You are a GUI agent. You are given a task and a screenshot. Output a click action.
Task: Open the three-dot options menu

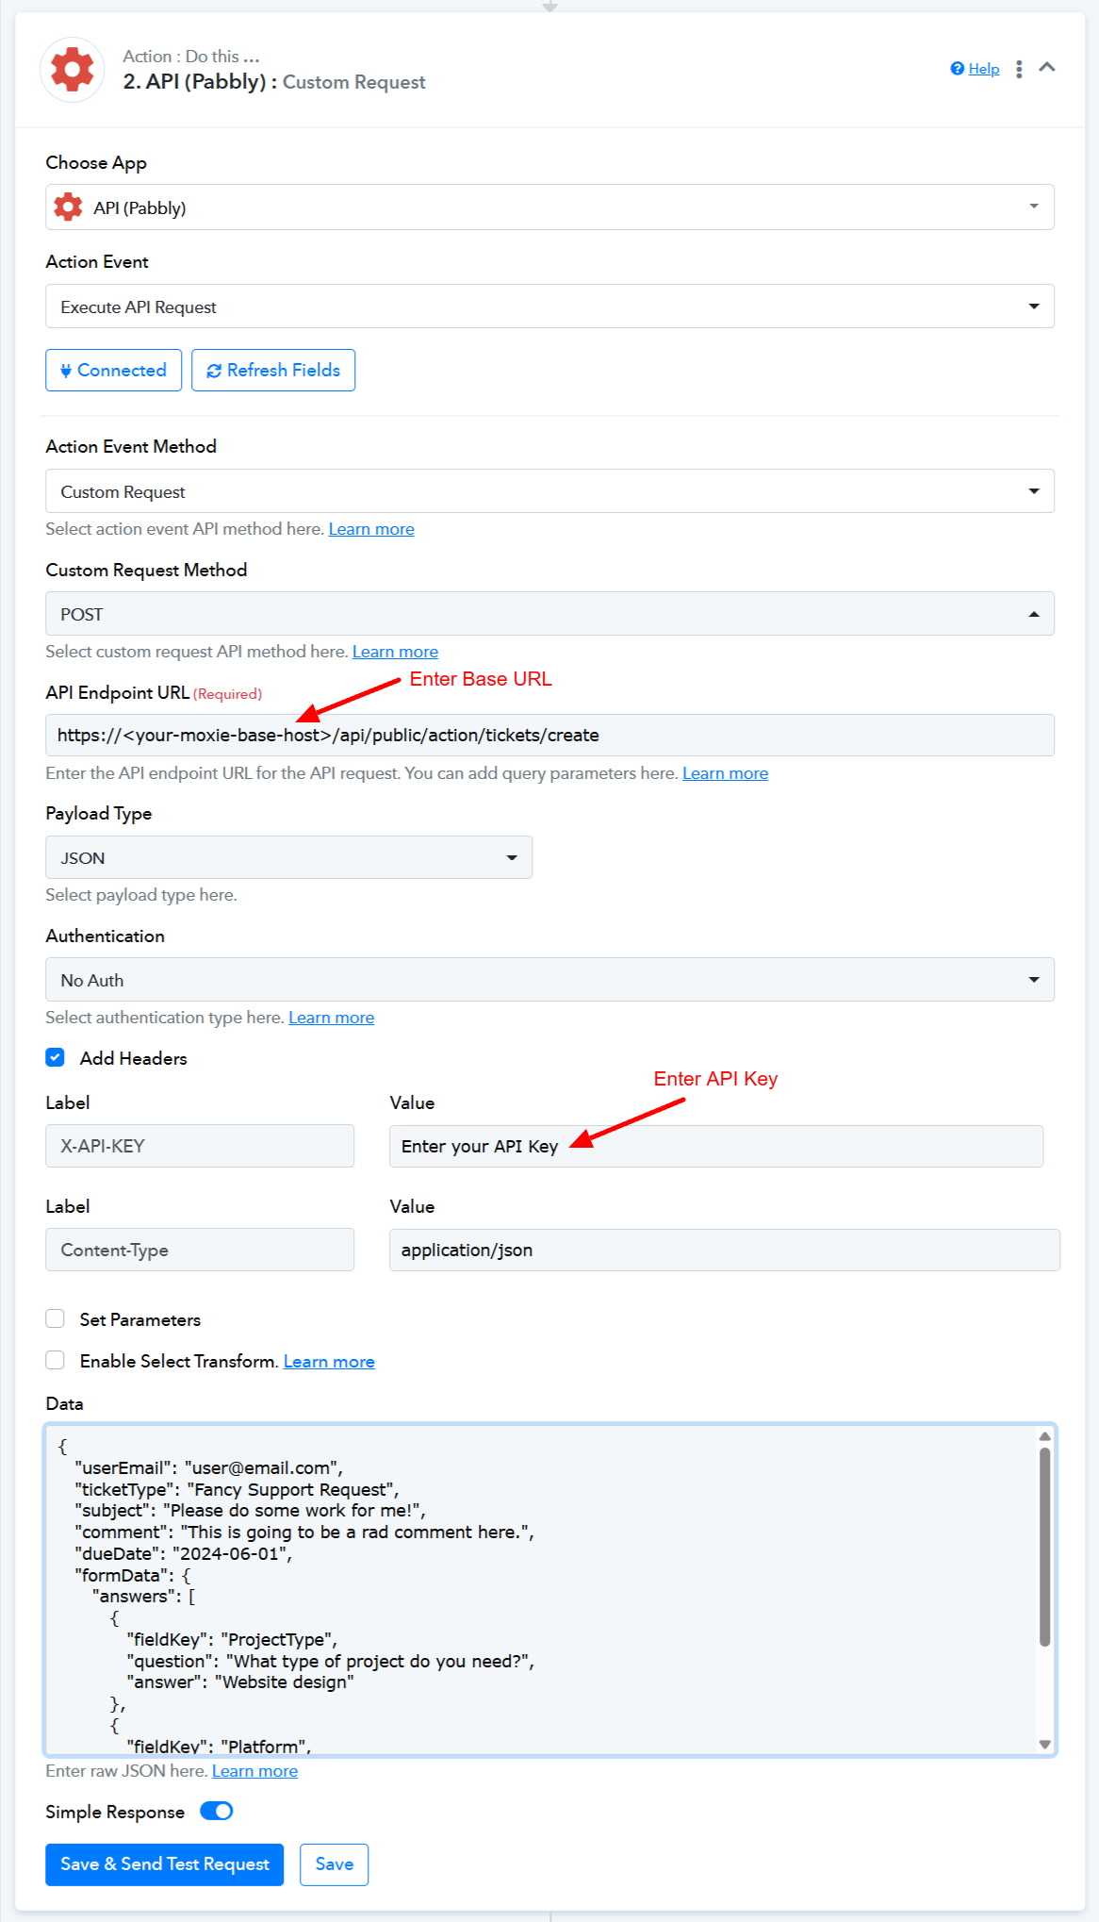1019,69
